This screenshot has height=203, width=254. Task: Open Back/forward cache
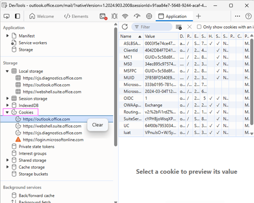tap(37, 196)
